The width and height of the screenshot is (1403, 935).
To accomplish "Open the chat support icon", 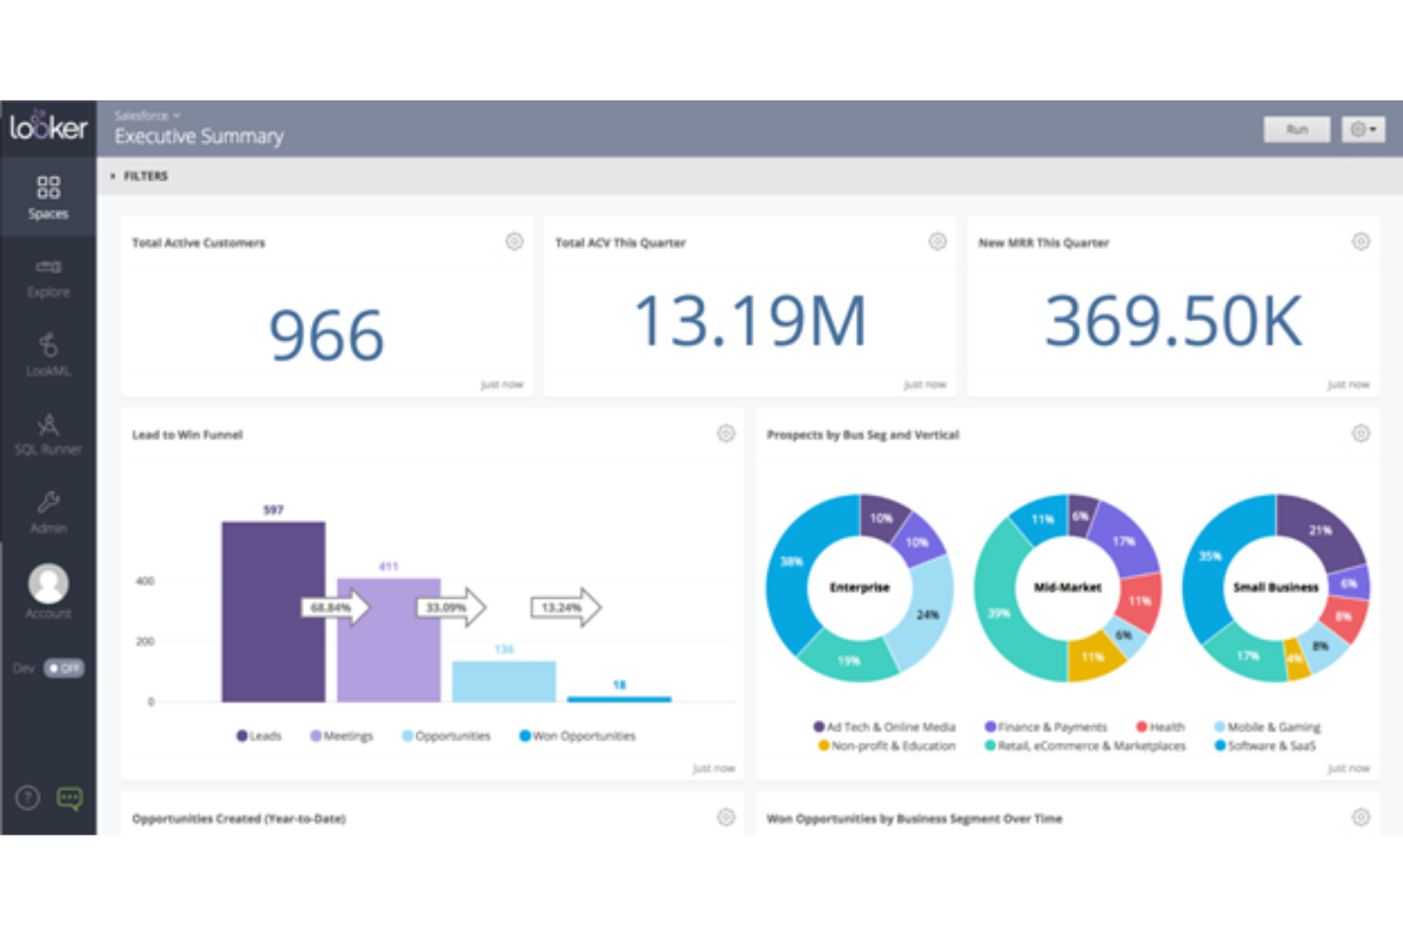I will (70, 799).
